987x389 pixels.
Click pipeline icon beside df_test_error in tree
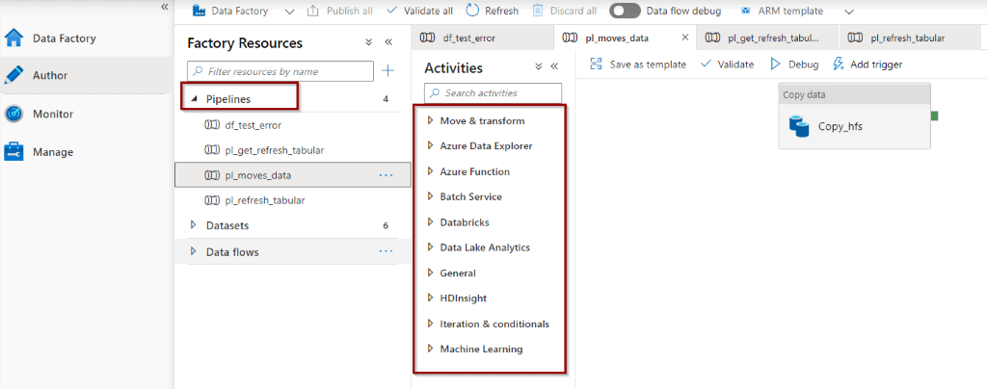(211, 125)
